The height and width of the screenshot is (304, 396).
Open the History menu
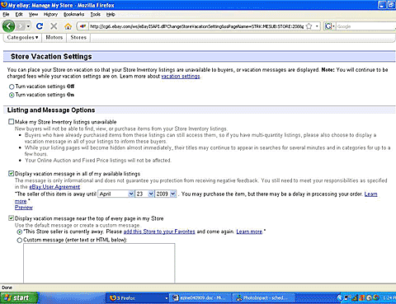(x=50, y=14)
